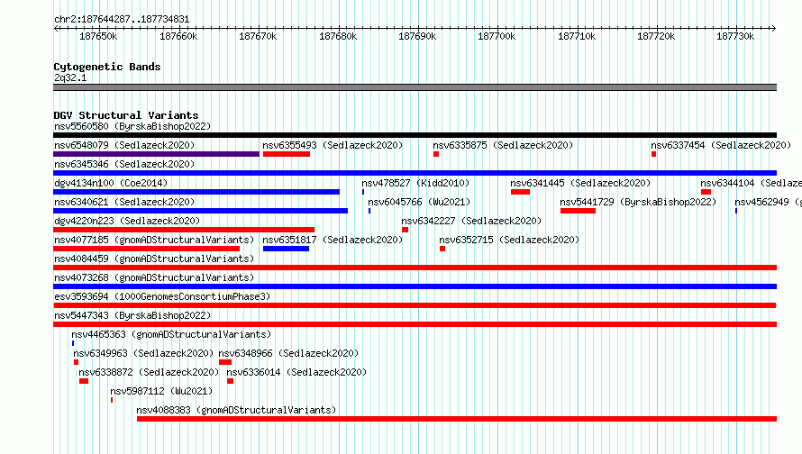The height and width of the screenshot is (454, 802).
Task: Open nsv6348966 (Sedlazeck2020) label
Action: [x=288, y=353]
